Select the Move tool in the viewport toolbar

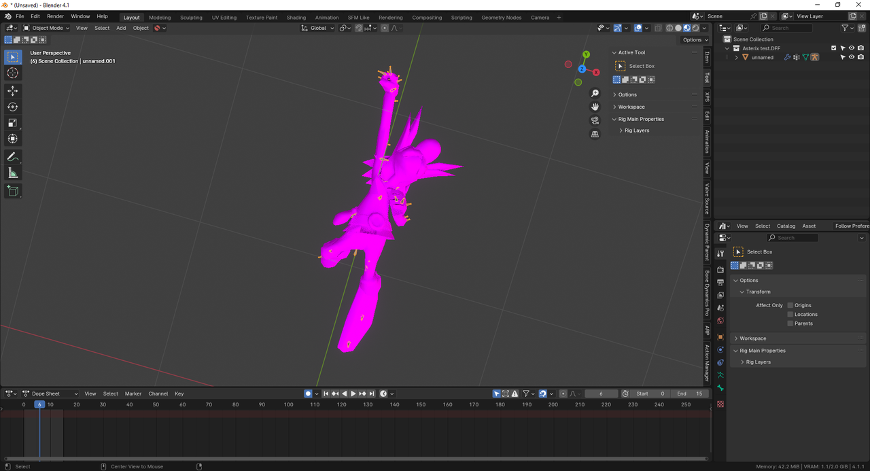pyautogui.click(x=13, y=90)
